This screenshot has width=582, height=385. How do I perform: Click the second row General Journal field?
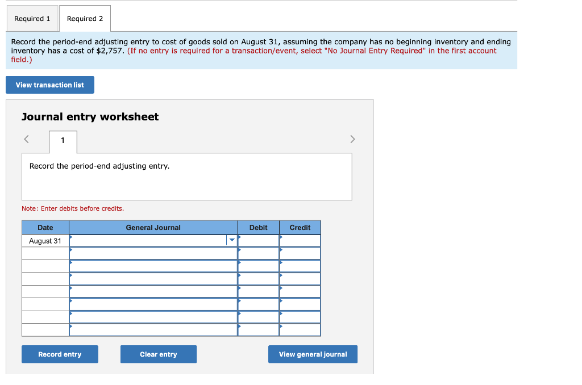pyautogui.click(x=153, y=253)
